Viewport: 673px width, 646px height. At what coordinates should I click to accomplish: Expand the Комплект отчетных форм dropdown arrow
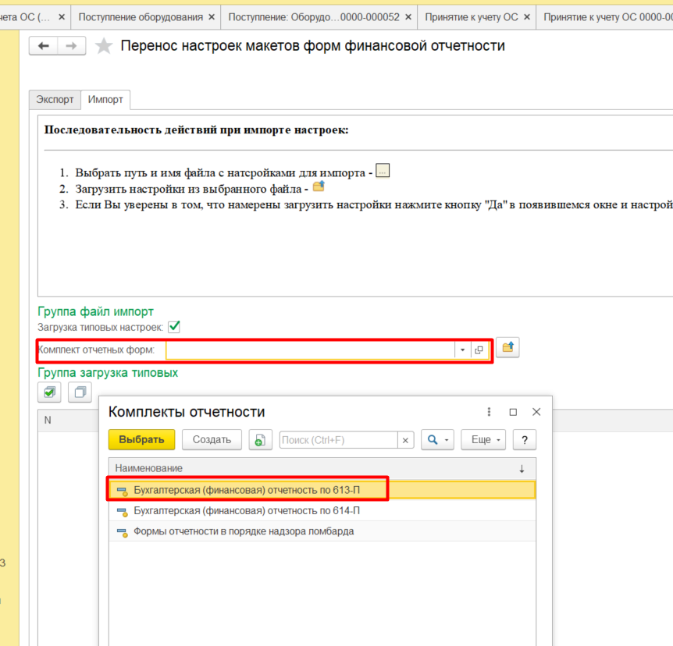pyautogui.click(x=462, y=350)
